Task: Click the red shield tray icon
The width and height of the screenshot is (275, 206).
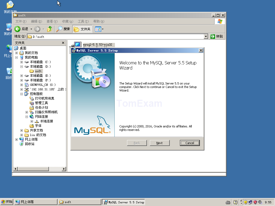Action: 255,202
